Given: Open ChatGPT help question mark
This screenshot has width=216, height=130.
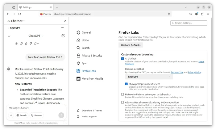Looking at the screenshot, I should (x=65, y=122).
